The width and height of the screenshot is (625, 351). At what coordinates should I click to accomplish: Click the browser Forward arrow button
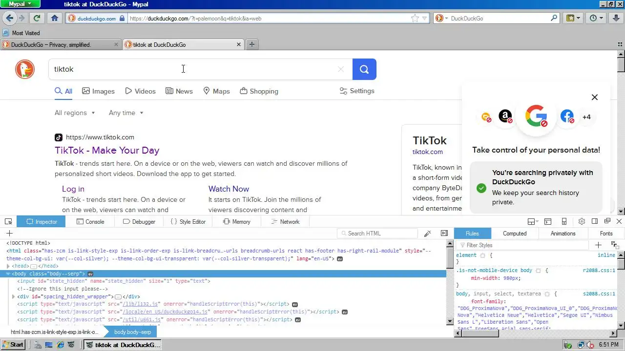pos(21,18)
